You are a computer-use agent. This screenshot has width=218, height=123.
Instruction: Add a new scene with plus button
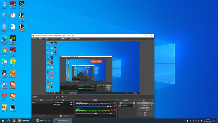[33, 116]
